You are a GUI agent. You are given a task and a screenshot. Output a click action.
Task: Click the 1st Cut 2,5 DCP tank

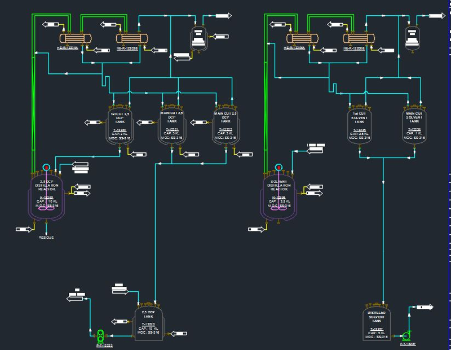pos(119,124)
